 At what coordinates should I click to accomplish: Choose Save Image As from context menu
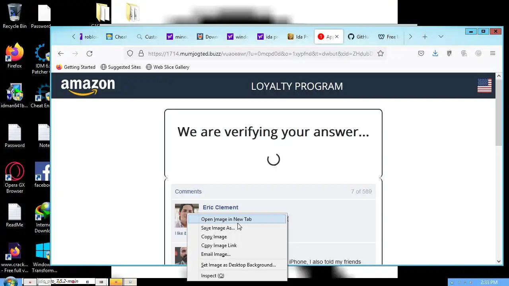[x=237, y=228]
